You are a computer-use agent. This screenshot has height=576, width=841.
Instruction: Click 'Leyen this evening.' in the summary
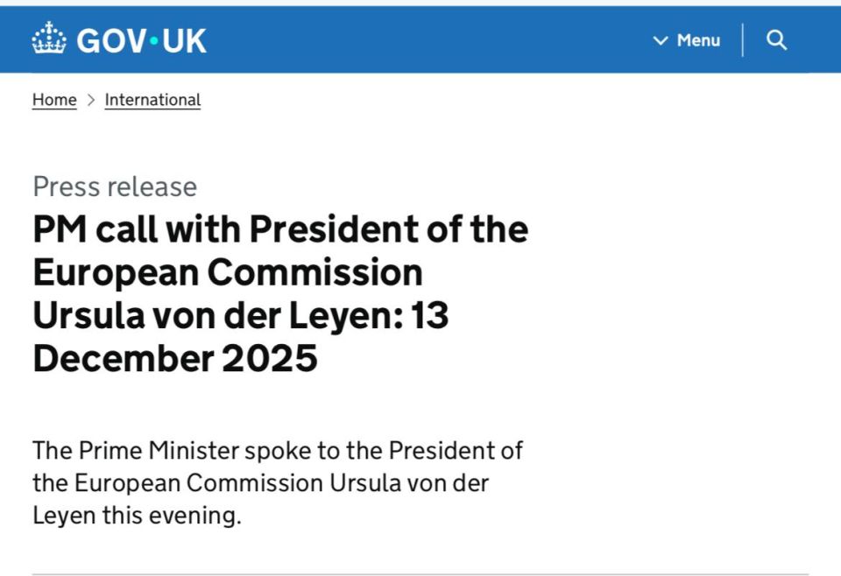point(137,516)
